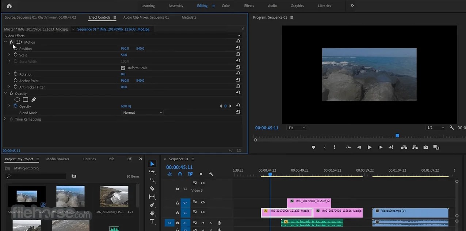Select the Hand tool

click(152, 213)
